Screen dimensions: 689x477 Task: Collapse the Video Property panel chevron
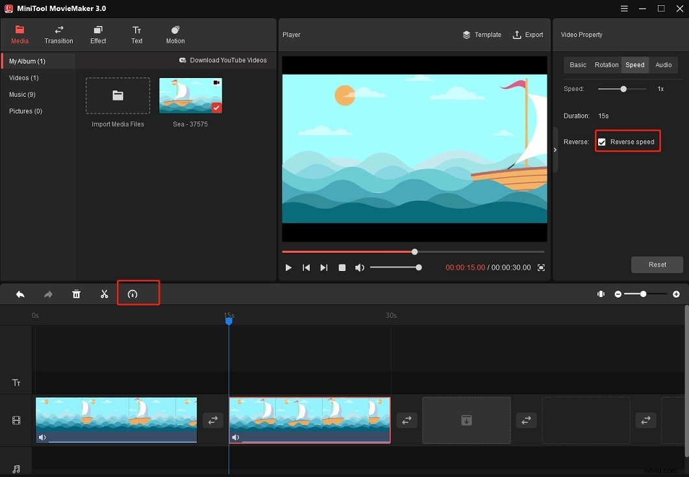click(555, 149)
